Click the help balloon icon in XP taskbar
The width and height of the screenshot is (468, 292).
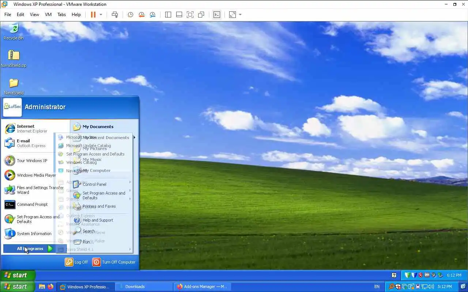394,275
